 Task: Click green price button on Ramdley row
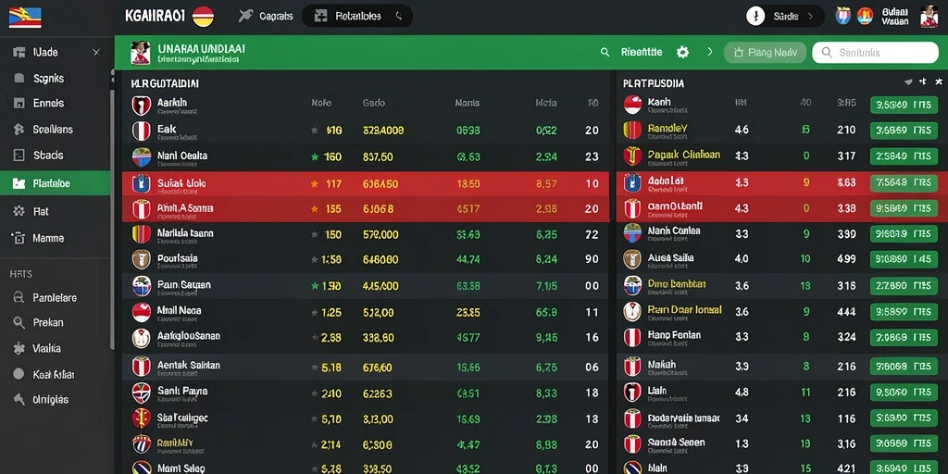[904, 131]
